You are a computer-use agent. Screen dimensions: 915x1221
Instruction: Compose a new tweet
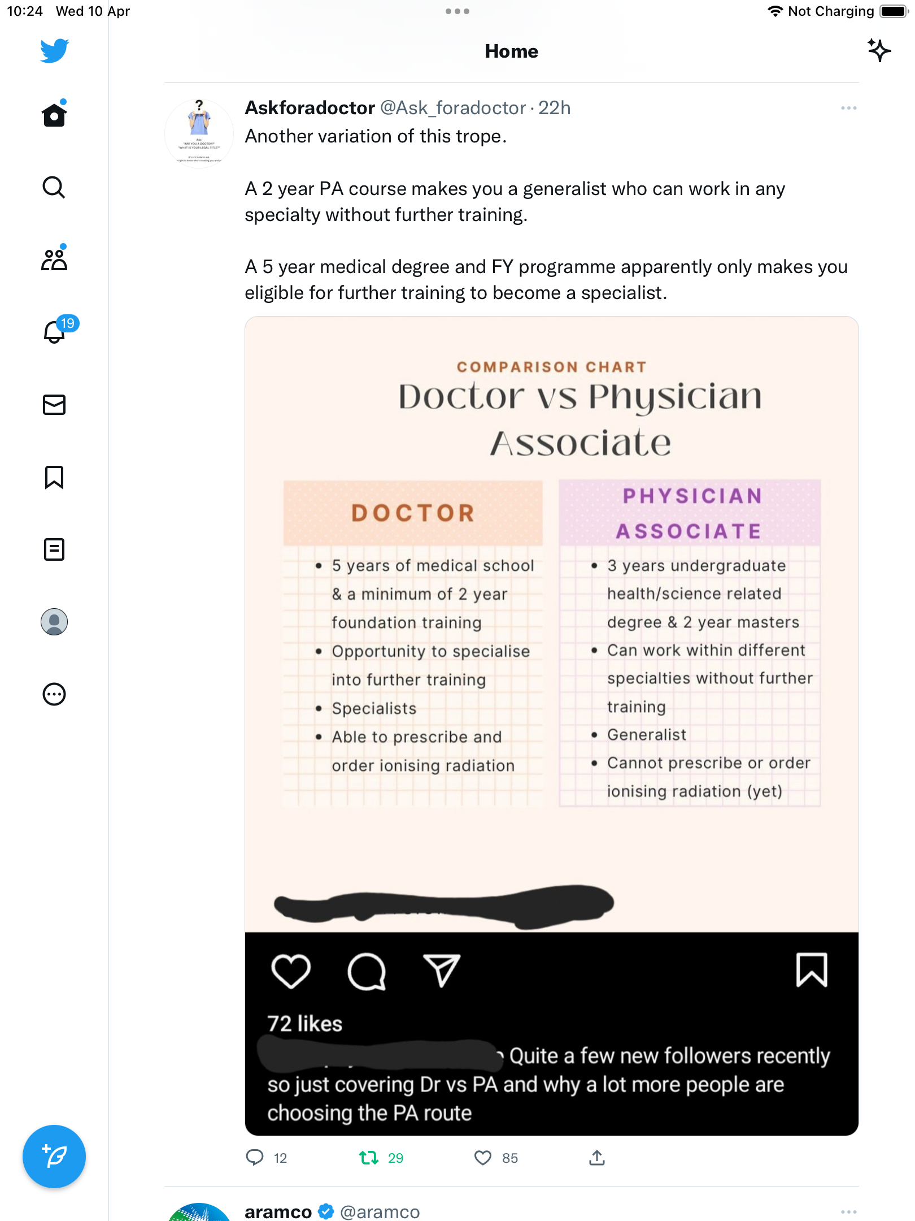point(54,1157)
